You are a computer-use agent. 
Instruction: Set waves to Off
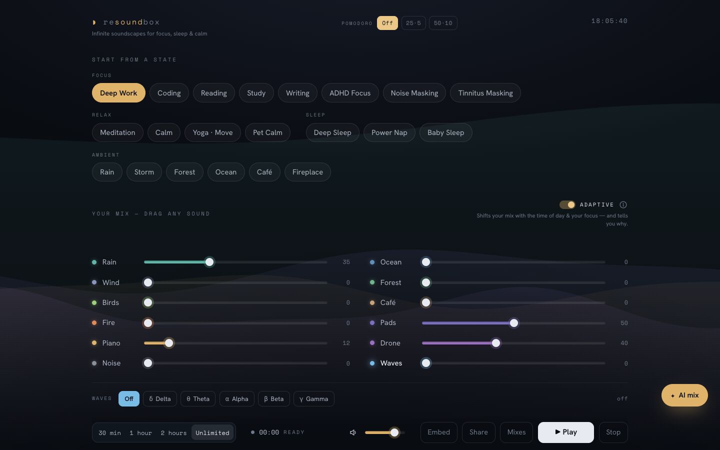[129, 398]
